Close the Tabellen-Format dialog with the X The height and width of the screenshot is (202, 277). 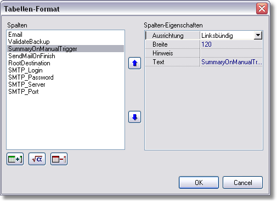coord(262,9)
